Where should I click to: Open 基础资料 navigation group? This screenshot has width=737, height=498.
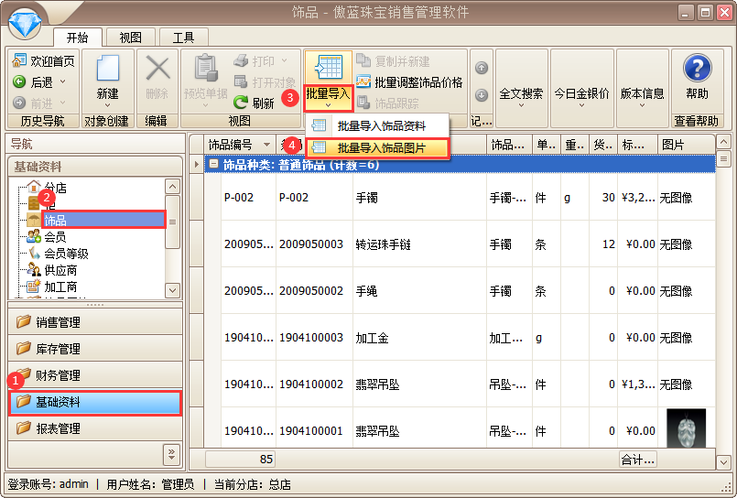tap(95, 402)
